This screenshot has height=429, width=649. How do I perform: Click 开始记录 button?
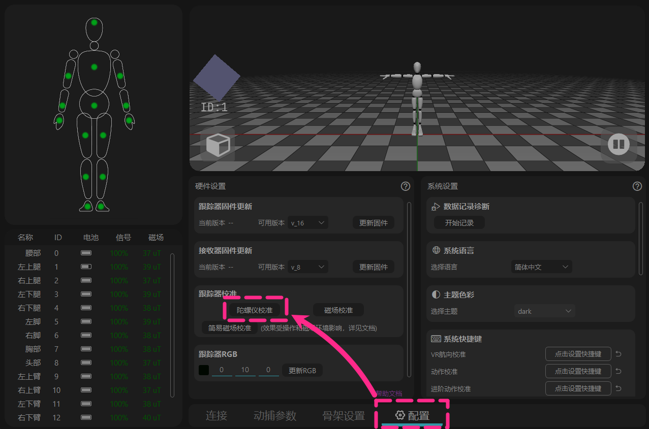pyautogui.click(x=459, y=222)
